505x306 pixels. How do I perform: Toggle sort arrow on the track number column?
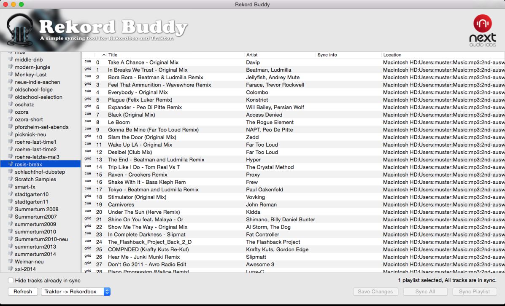point(104,55)
